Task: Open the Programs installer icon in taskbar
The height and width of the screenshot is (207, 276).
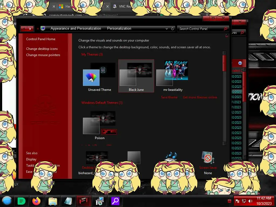Action: click(99, 201)
